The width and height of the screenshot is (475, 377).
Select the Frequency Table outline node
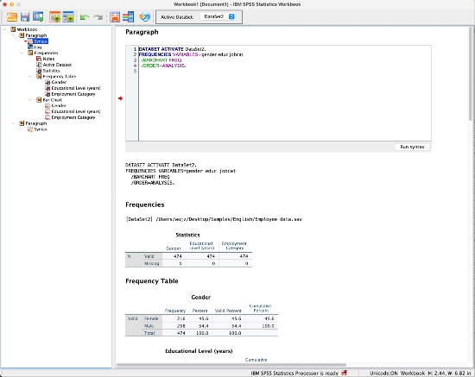56,76
